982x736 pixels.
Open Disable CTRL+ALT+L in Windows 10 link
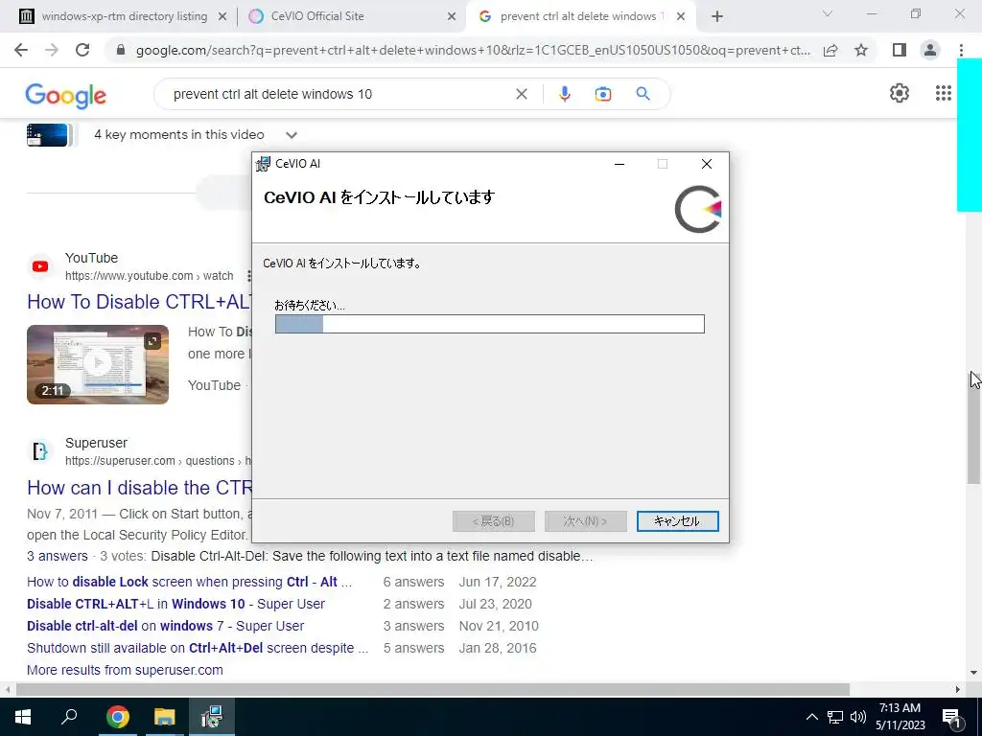[x=176, y=604]
